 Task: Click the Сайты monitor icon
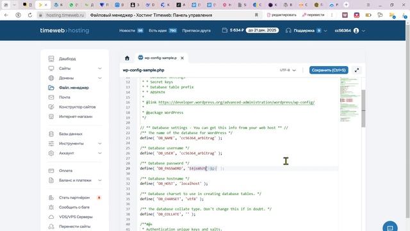click(51, 69)
